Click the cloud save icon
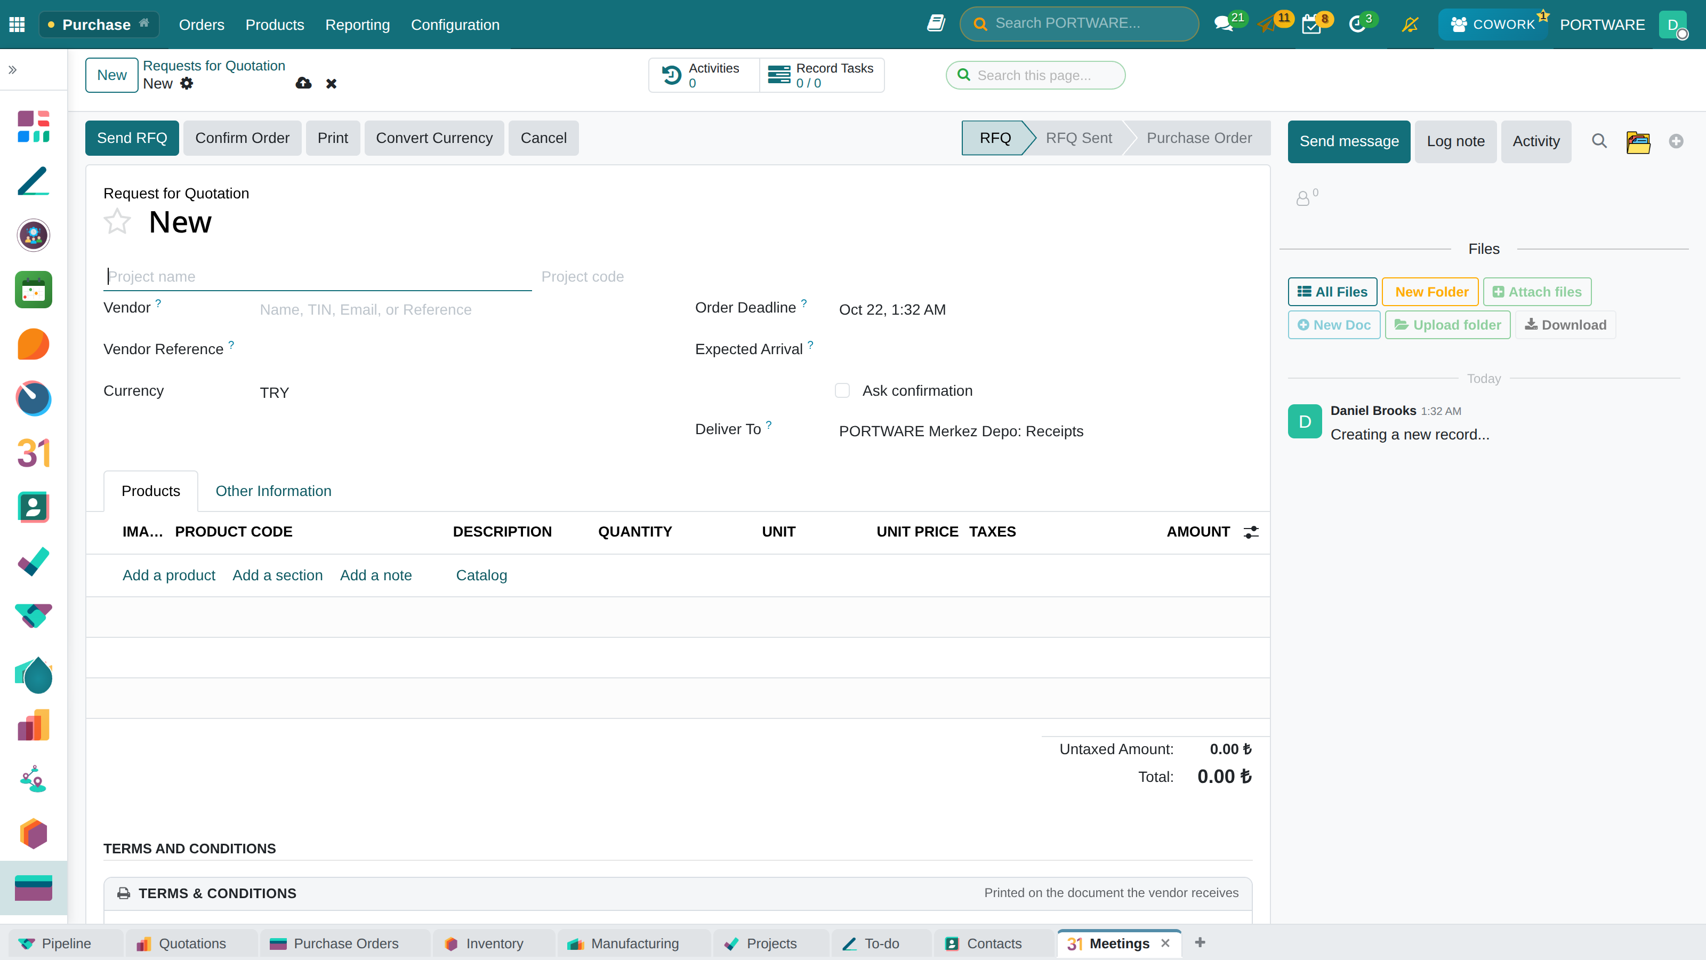This screenshot has width=1706, height=960. coord(303,84)
